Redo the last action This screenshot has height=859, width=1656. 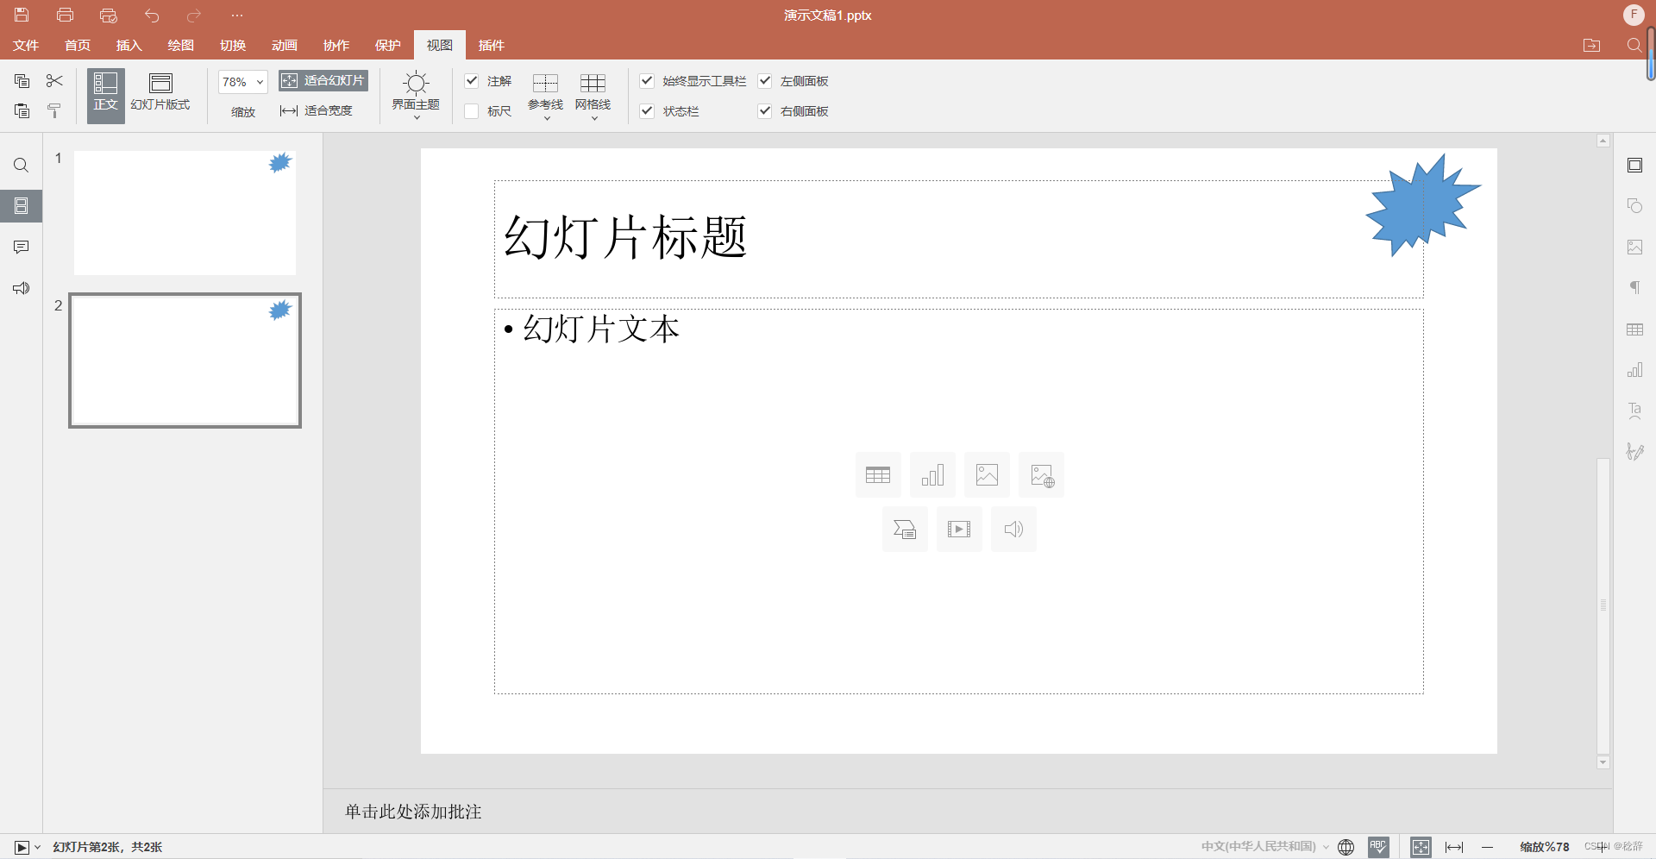[194, 15]
